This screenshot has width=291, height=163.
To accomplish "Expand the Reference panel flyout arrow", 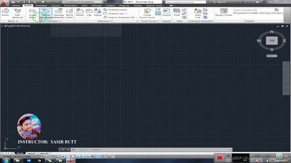I will tap(112, 21).
